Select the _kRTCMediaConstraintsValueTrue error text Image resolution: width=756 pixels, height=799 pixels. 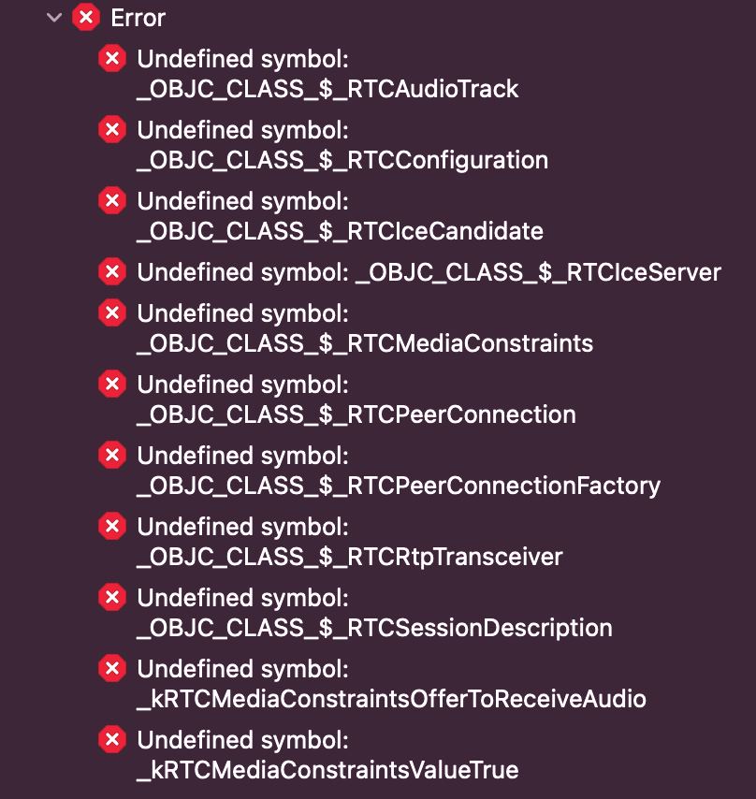click(327, 770)
